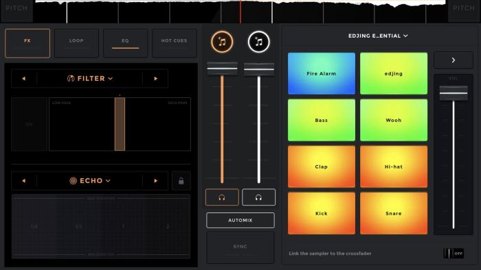The height and width of the screenshot is (270, 481).
Task: Toggle headphone cue for white deck
Action: [258, 197]
